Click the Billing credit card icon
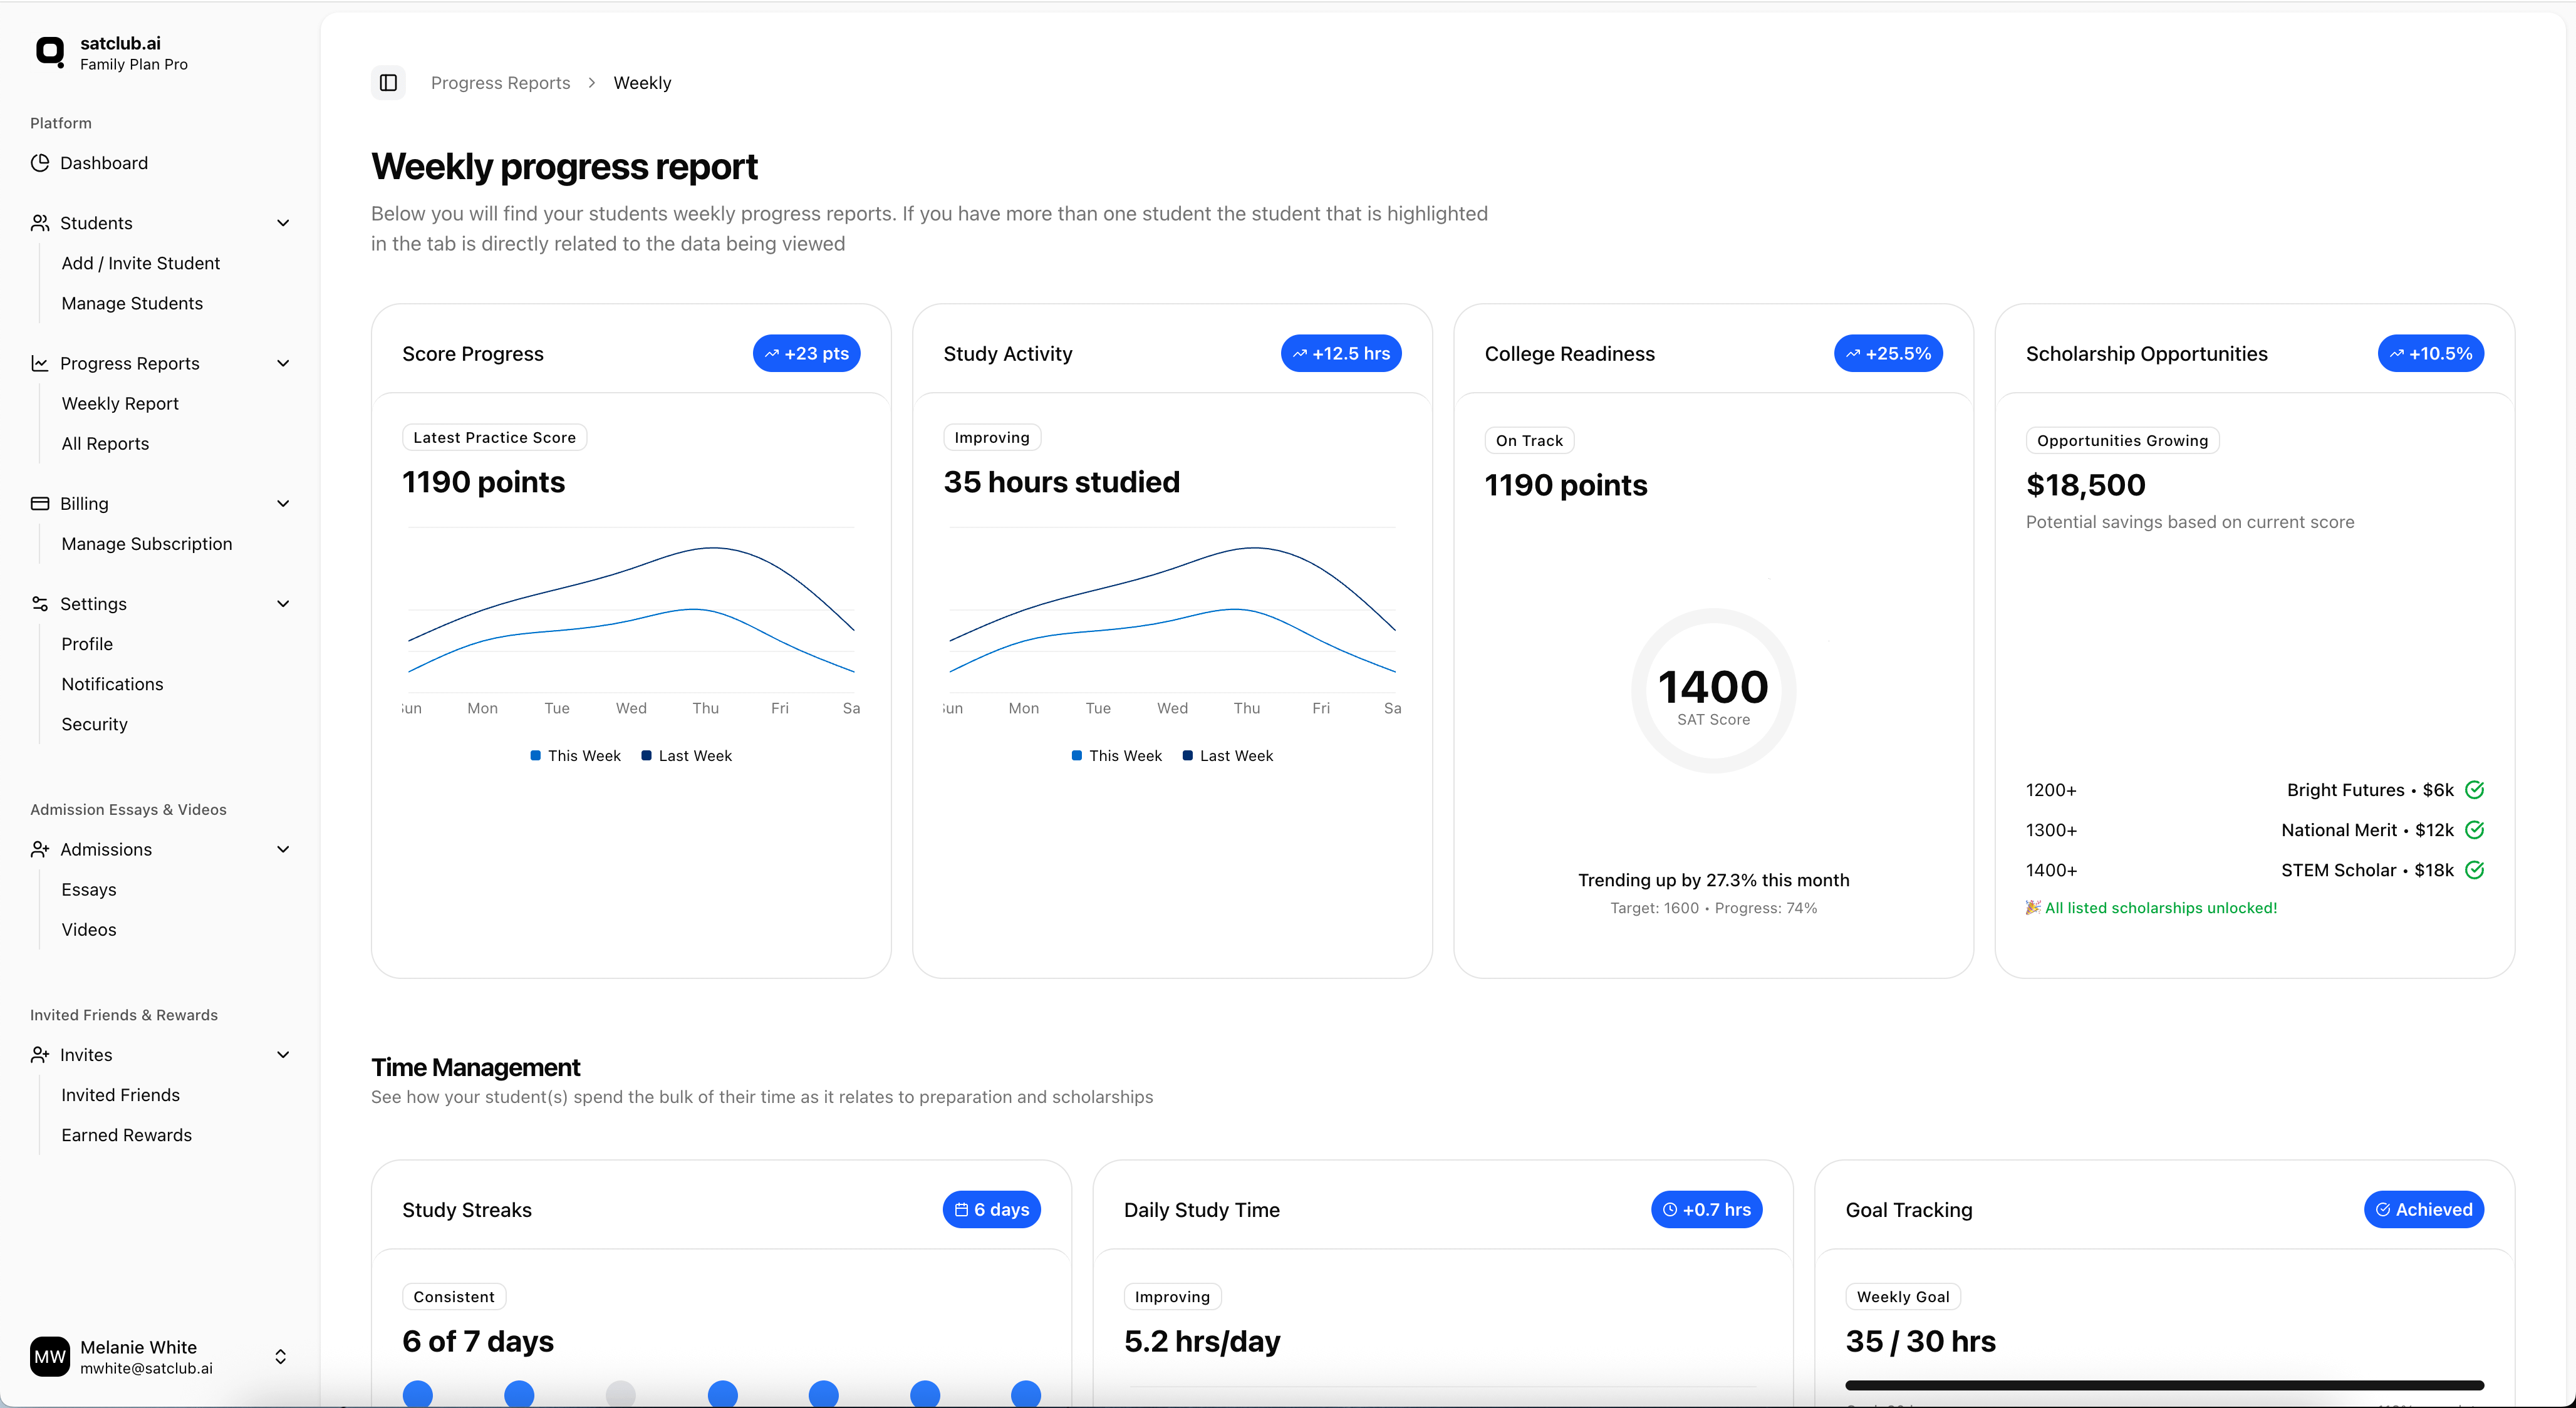The height and width of the screenshot is (1408, 2576). coord(40,503)
